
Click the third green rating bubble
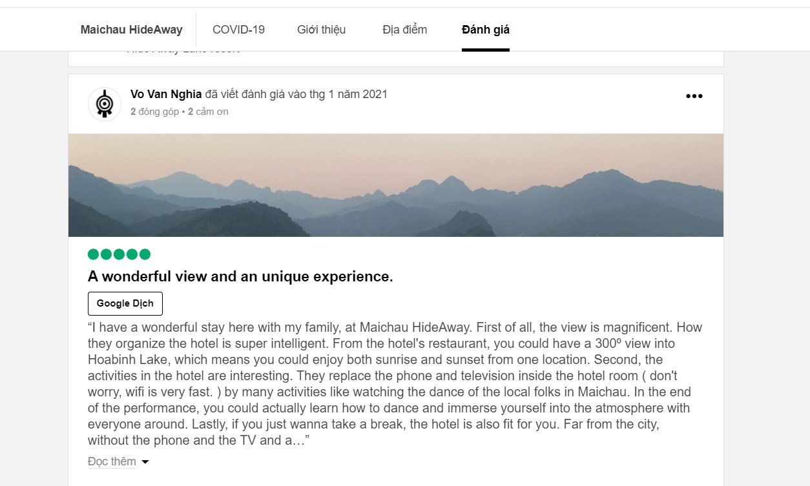coord(119,254)
